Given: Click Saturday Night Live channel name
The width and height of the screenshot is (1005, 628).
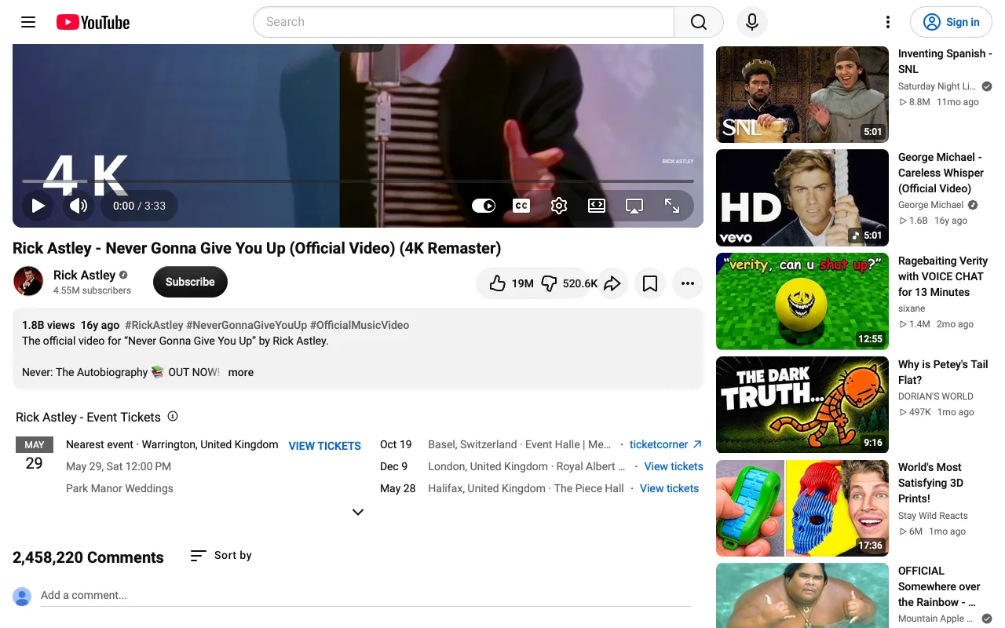Looking at the screenshot, I should click(937, 86).
